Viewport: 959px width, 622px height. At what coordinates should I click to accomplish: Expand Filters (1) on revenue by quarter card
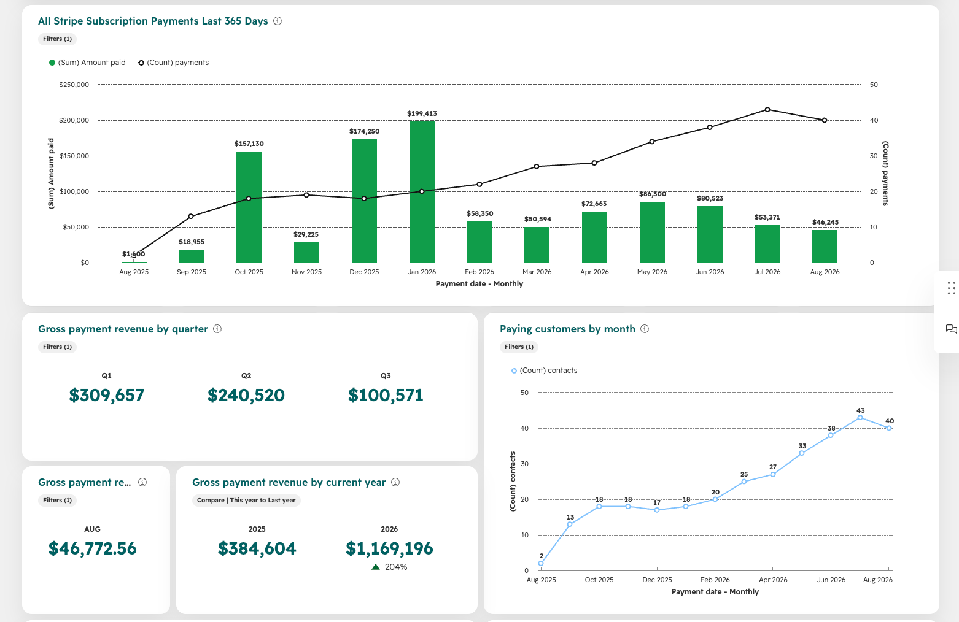pyautogui.click(x=58, y=347)
